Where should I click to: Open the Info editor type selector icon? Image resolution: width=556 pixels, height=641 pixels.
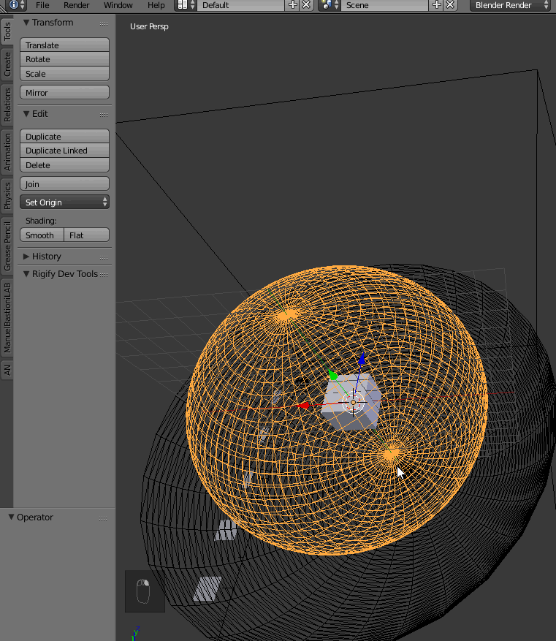click(13, 4)
